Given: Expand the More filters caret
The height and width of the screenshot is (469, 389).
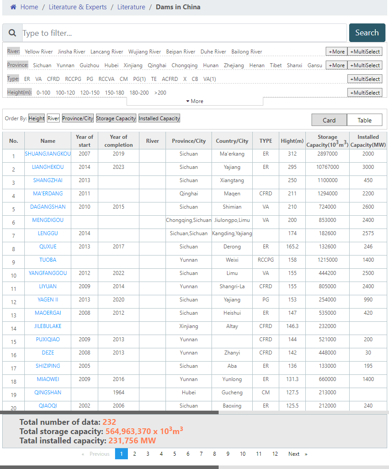Looking at the screenshot, I should click(x=195, y=101).
